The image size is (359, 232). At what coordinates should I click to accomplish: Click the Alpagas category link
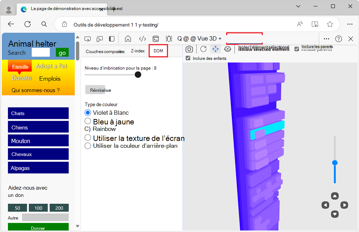(38, 168)
